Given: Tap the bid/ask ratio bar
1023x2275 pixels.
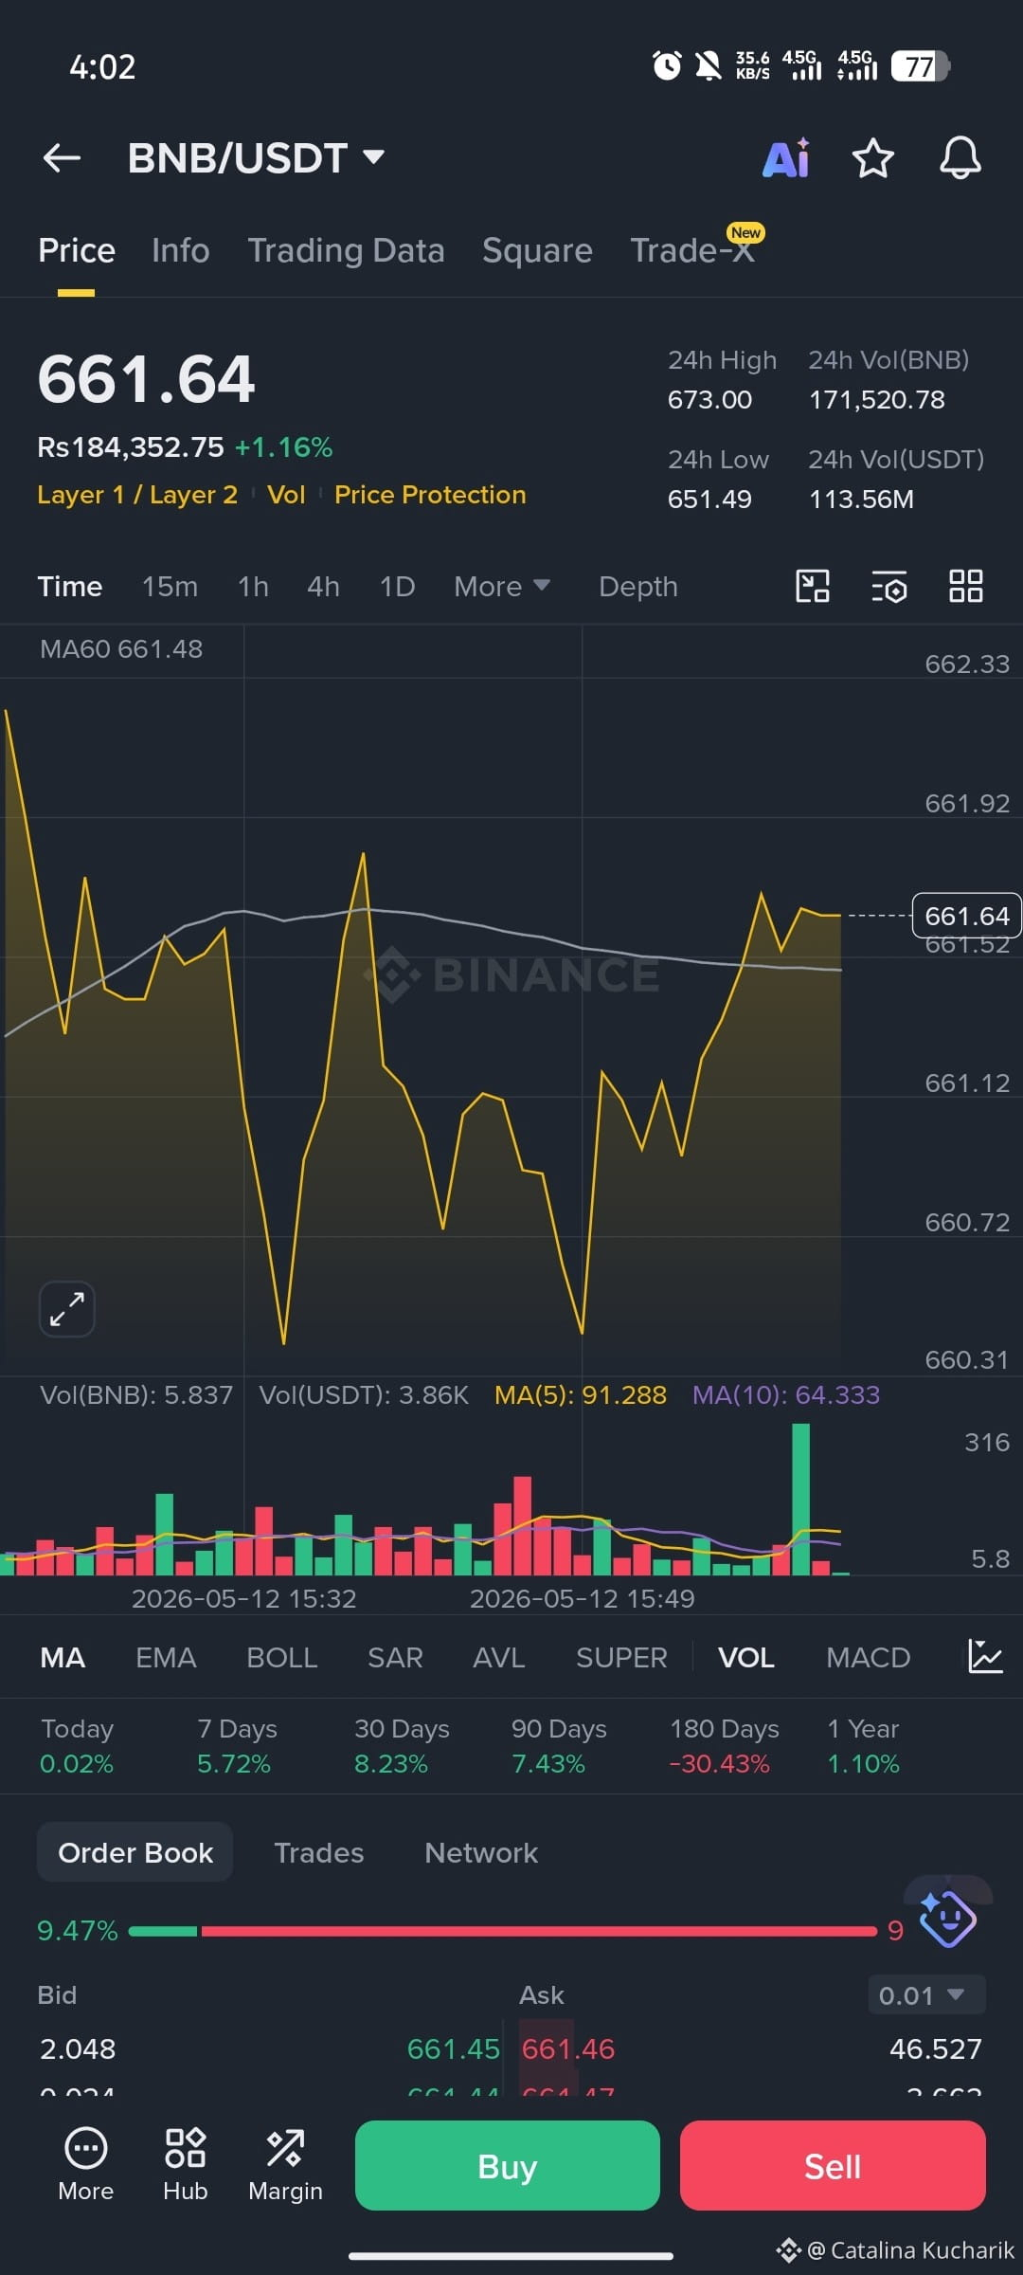Looking at the screenshot, I should tap(503, 1931).
